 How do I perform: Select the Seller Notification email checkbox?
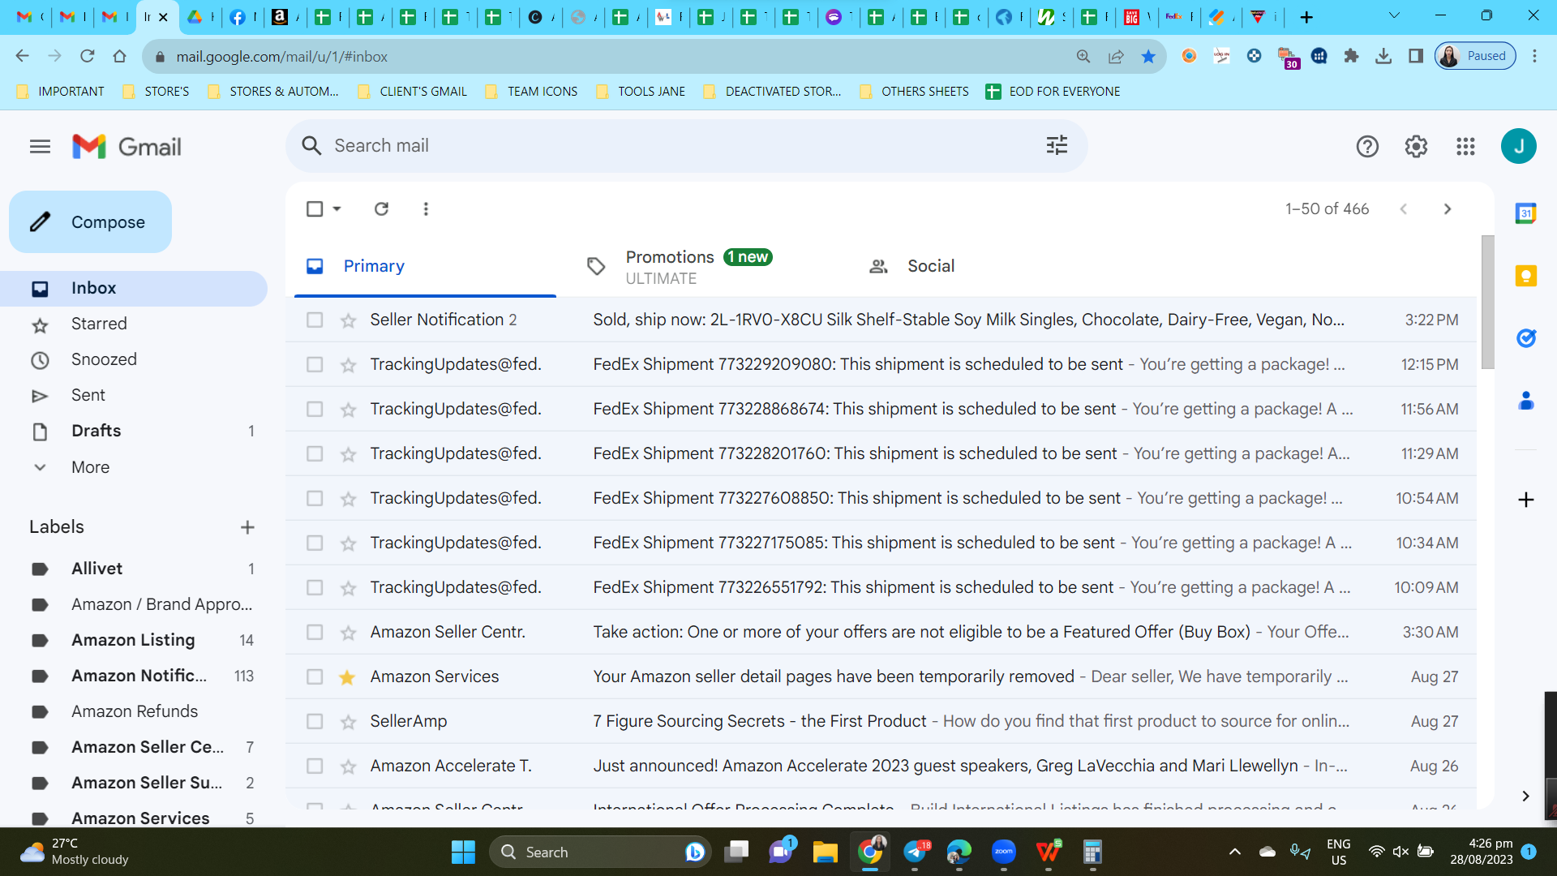[315, 320]
